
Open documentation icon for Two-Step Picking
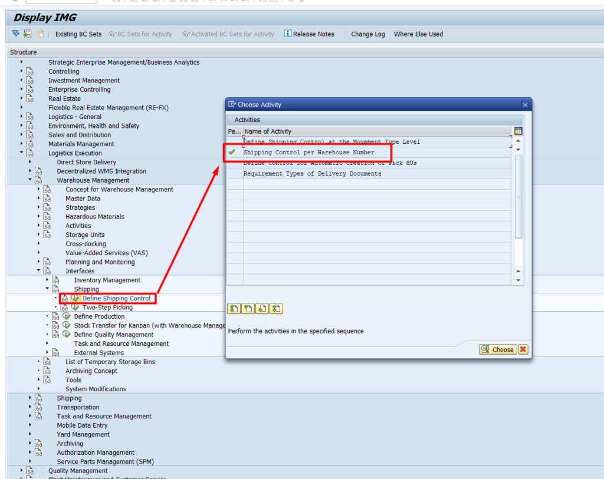point(64,308)
